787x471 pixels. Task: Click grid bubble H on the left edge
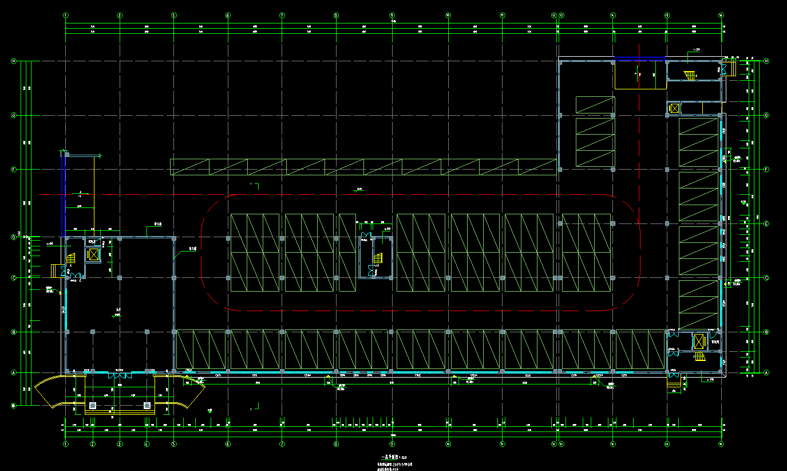coord(14,61)
